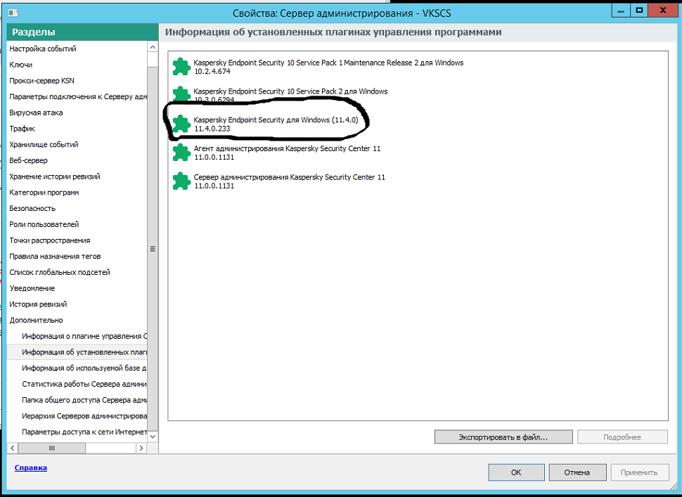Open the Прокси-сервер KSN section
The width and height of the screenshot is (682, 497).
click(41, 81)
